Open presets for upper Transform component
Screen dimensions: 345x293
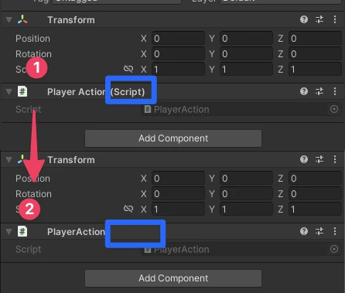tap(319, 19)
